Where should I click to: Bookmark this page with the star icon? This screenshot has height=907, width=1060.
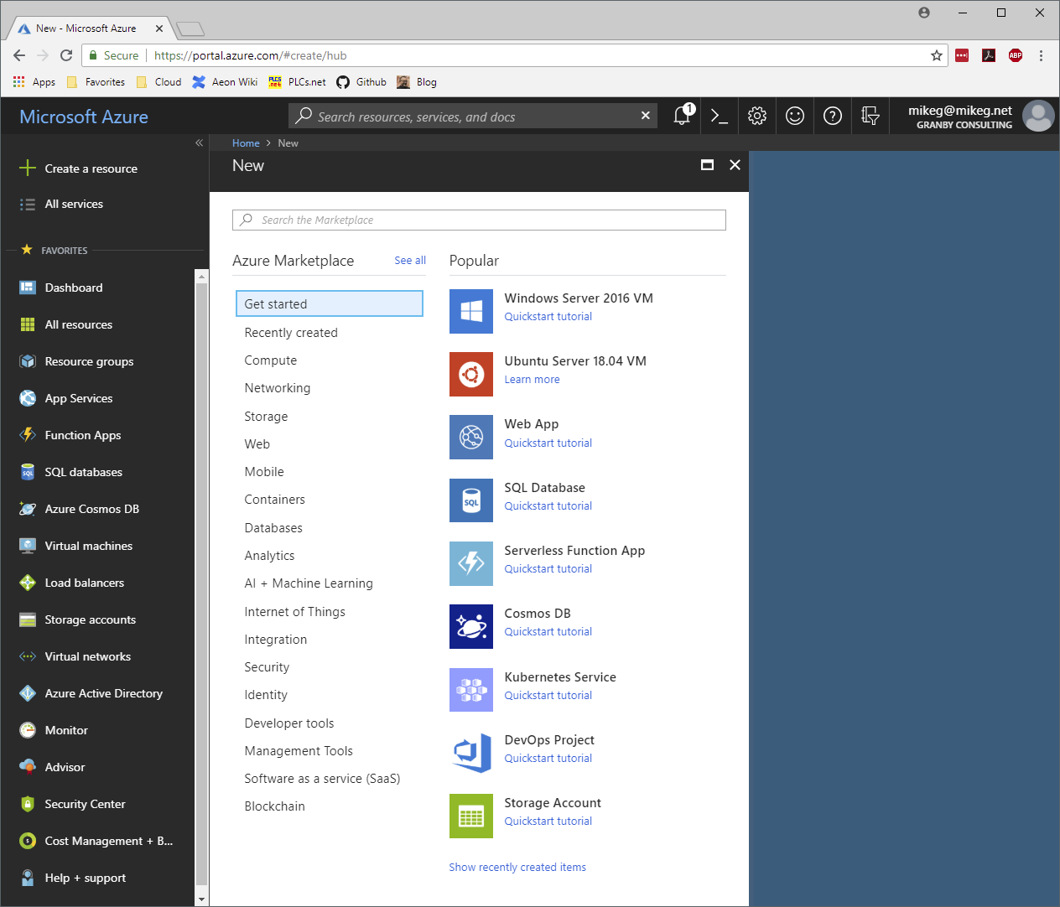click(x=937, y=55)
